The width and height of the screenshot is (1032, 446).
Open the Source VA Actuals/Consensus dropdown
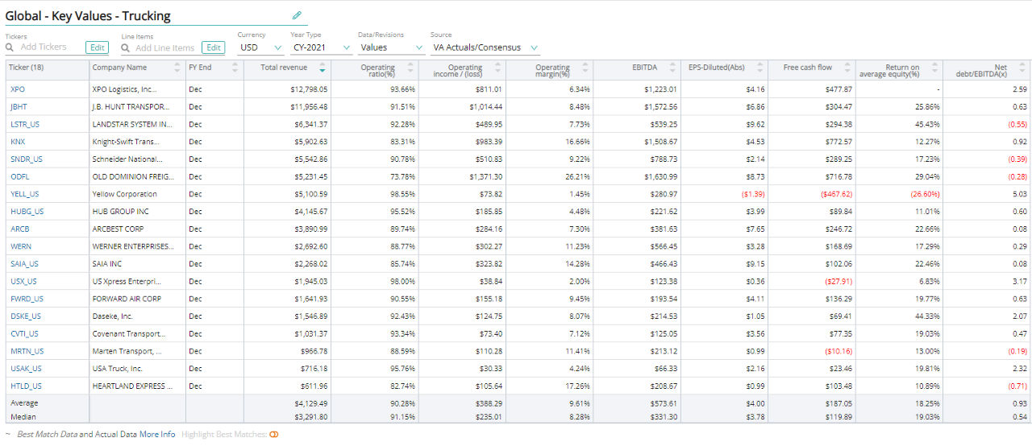(x=485, y=47)
